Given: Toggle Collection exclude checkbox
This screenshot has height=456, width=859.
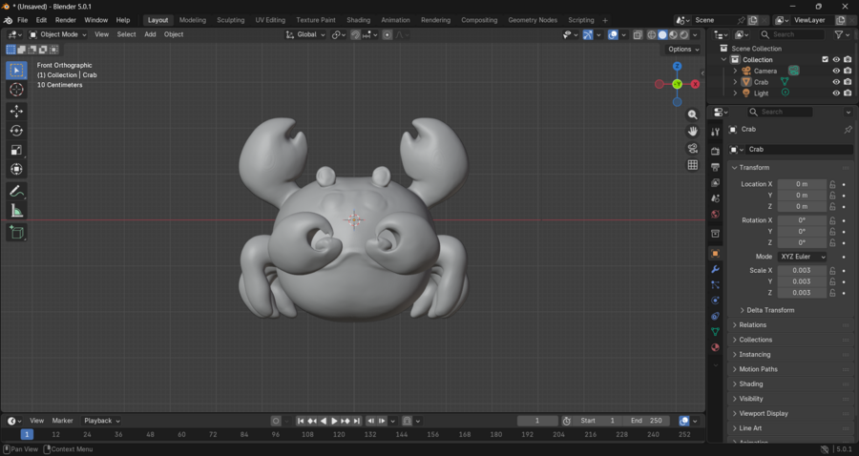Looking at the screenshot, I should [826, 59].
